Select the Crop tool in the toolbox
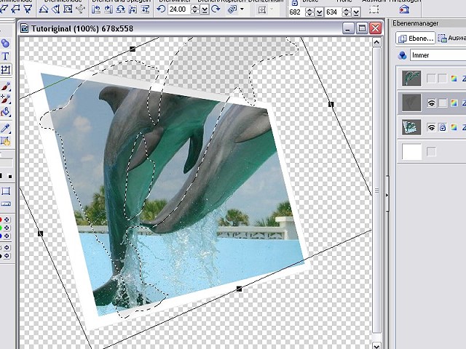Viewport: 466px width, 349px height. 5,70
